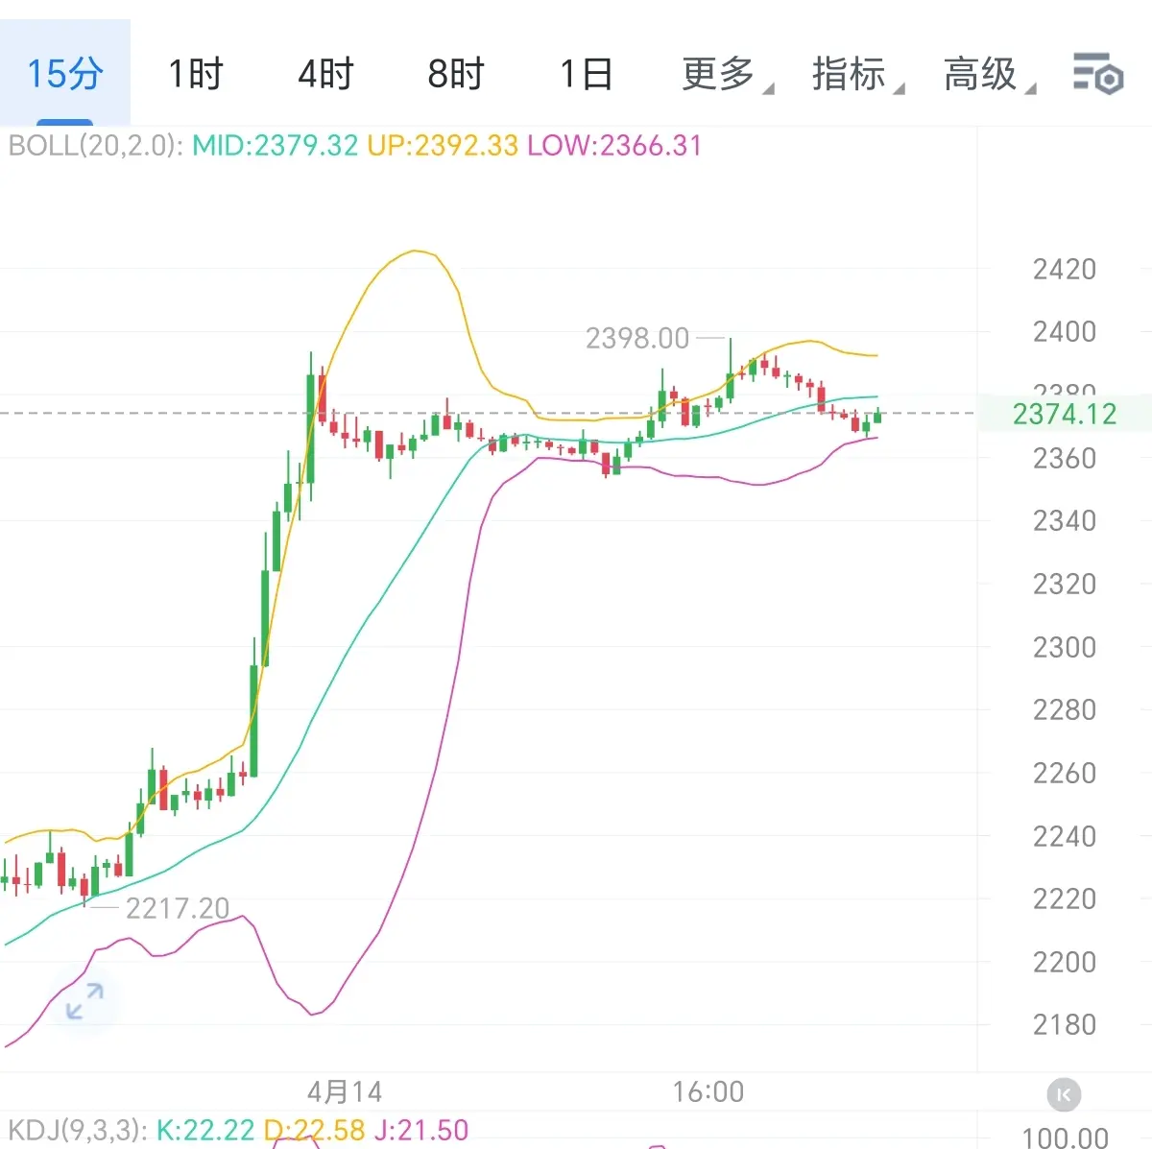Click the LOW:2366.31 value
The image size is (1152, 1149).
[614, 146]
